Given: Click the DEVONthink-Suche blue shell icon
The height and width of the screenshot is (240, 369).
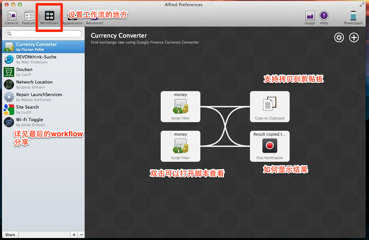Looking at the screenshot, I should click(9, 59).
